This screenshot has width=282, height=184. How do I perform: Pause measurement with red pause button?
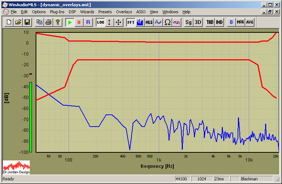point(79,22)
